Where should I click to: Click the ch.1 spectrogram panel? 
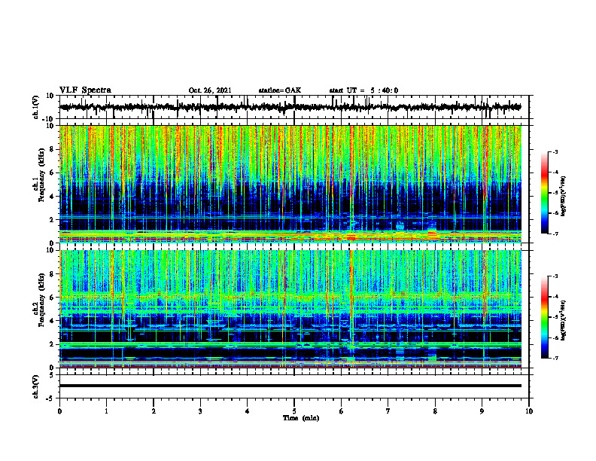290,184
